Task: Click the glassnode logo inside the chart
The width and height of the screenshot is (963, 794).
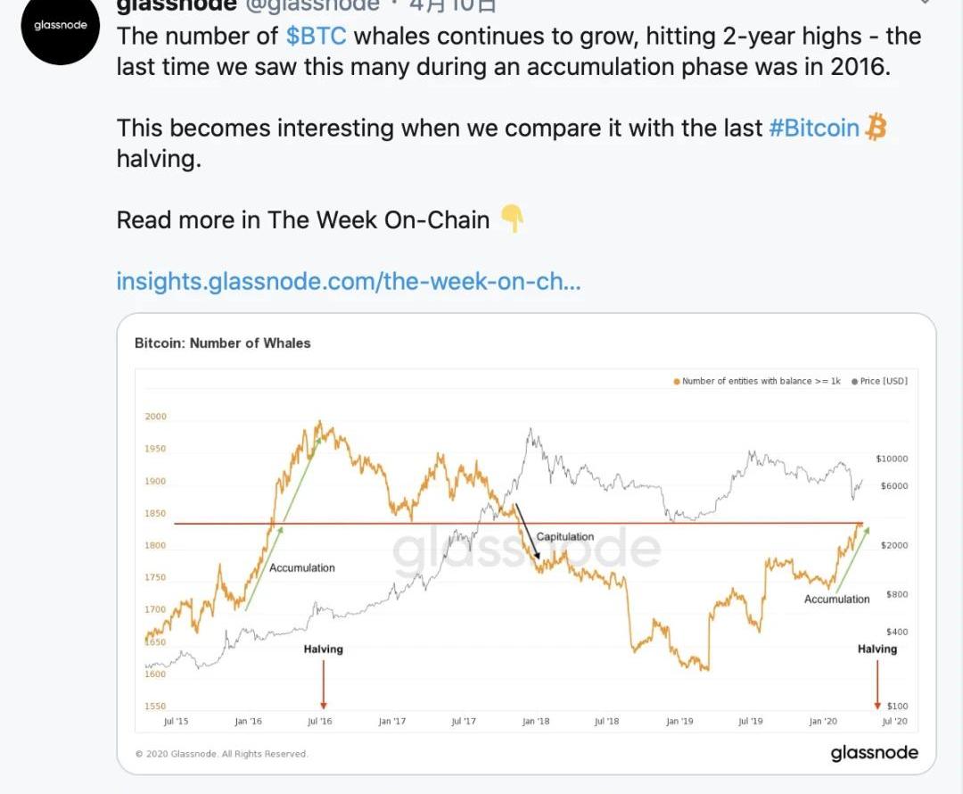Action: (x=874, y=753)
